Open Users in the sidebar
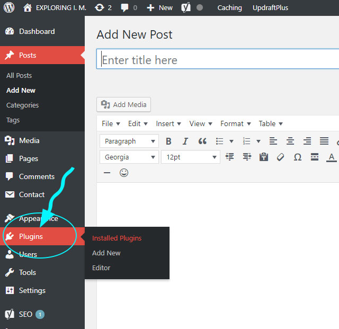 coord(42,254)
